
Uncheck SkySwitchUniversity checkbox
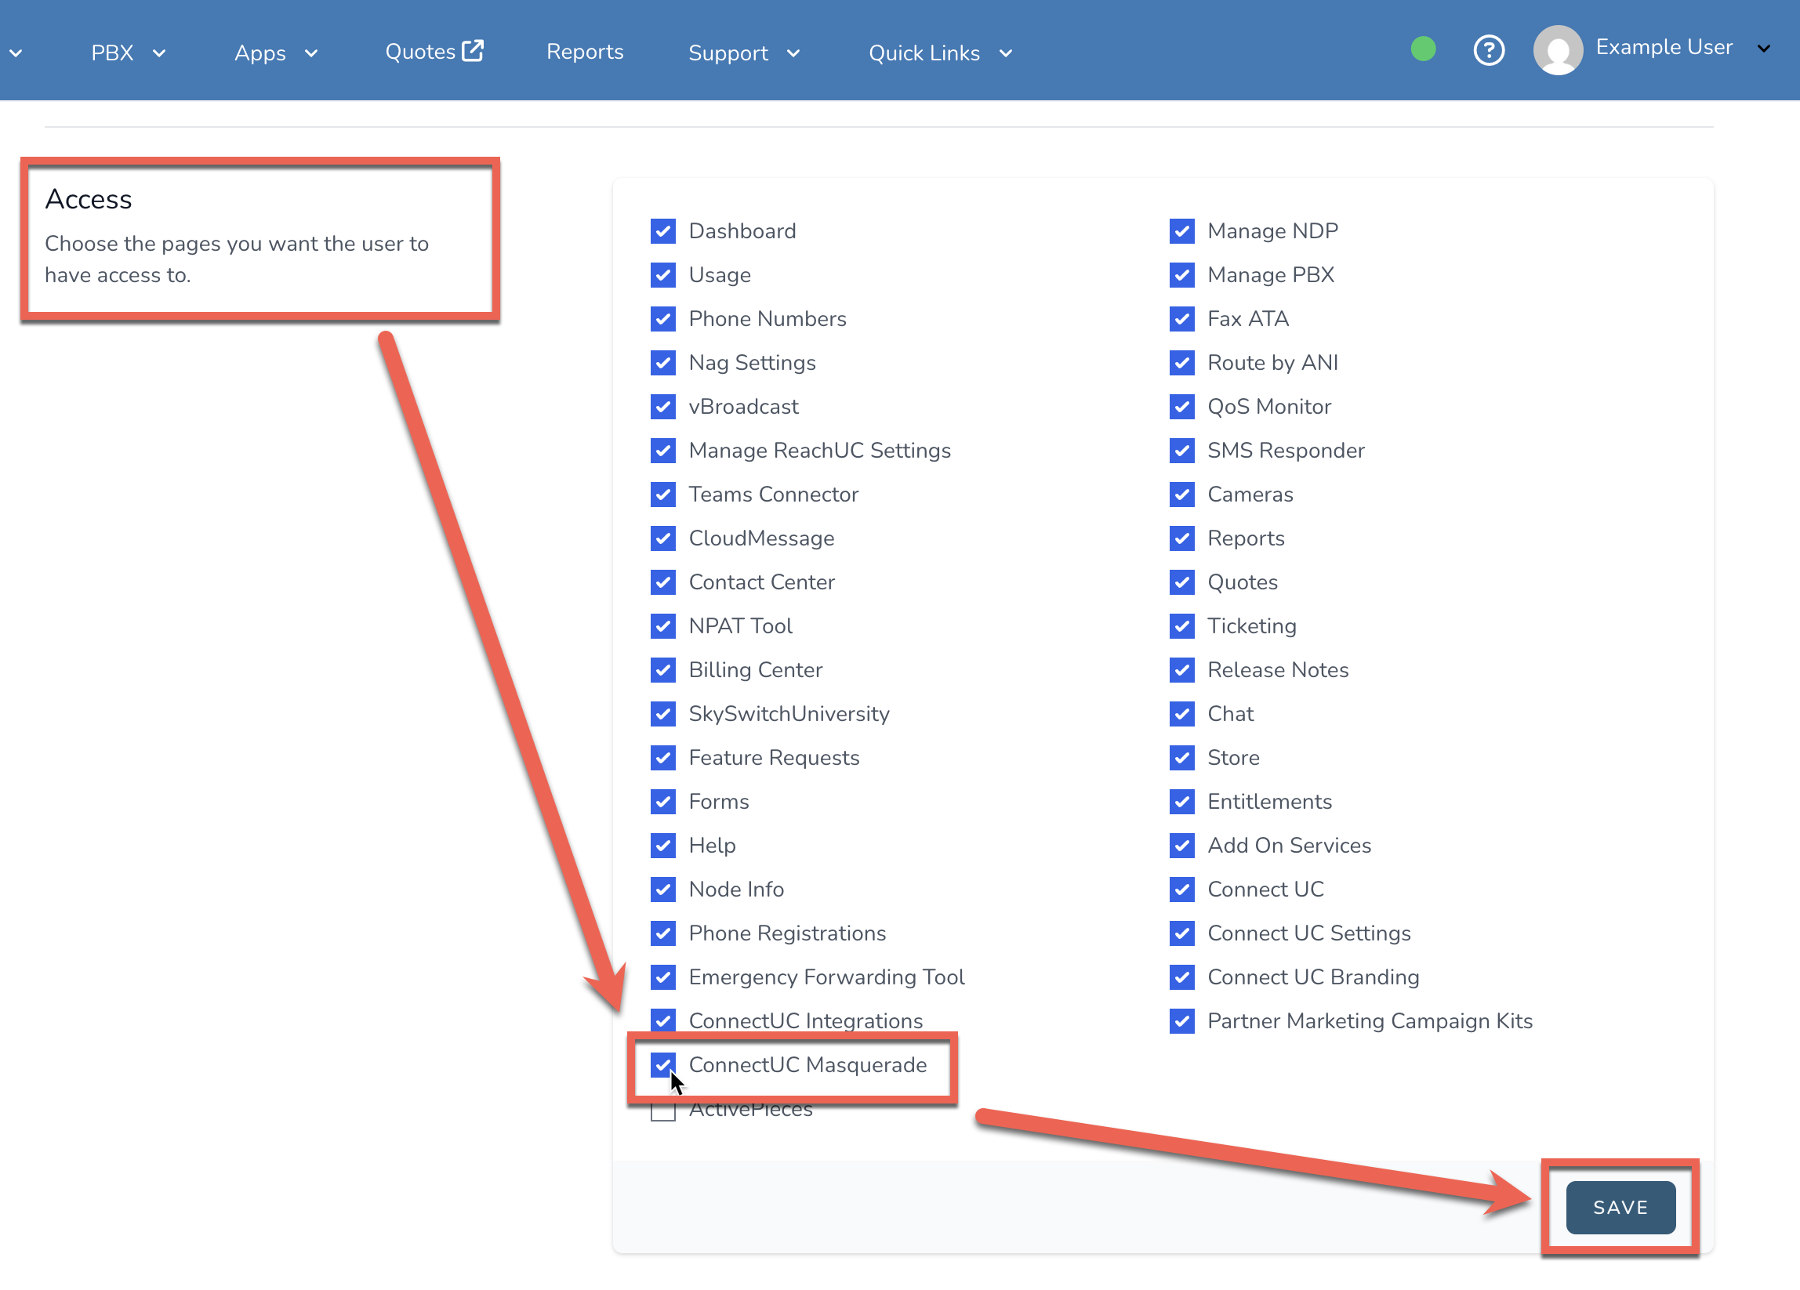pos(663,714)
